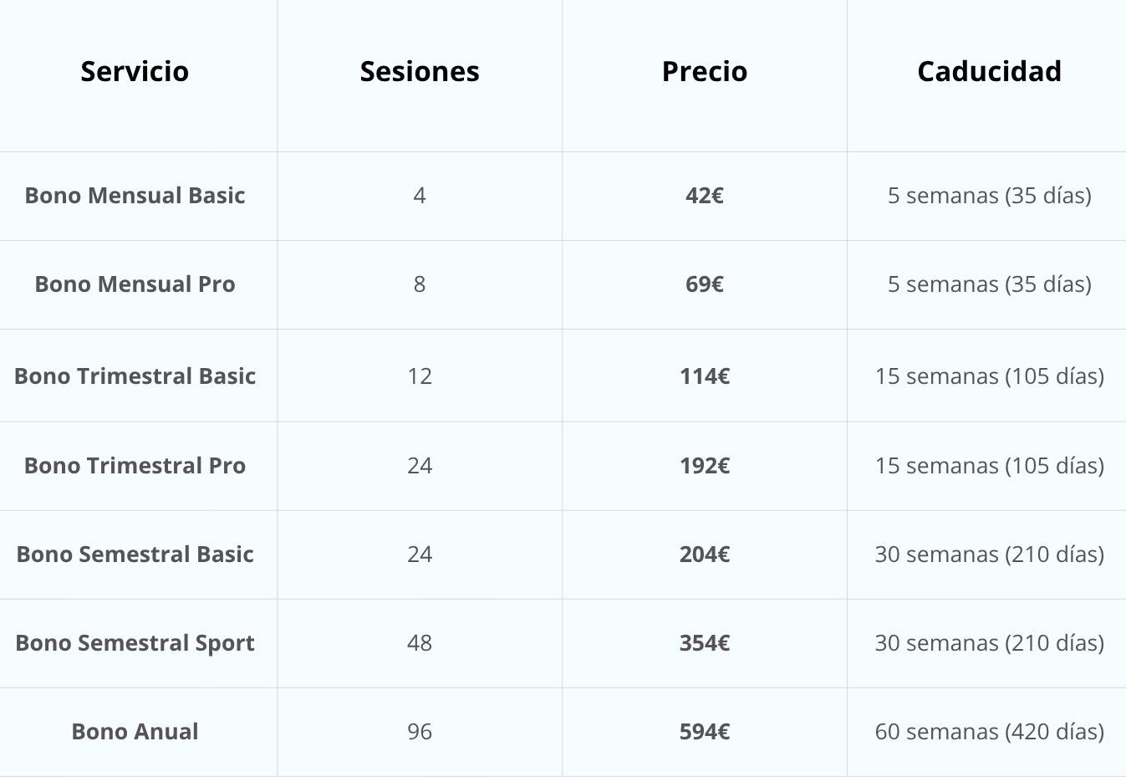
Task: Click the 69€ price value
Action: tap(705, 284)
